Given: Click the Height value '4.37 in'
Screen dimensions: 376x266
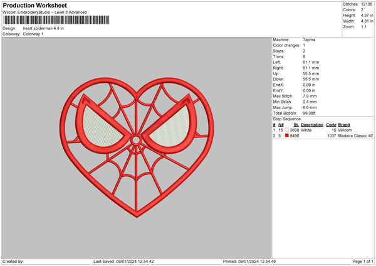Looking at the screenshot, I should [367, 15].
